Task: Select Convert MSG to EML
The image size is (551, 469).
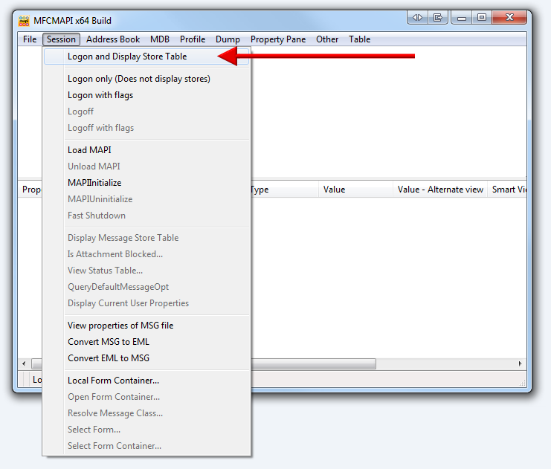Action: click(x=109, y=342)
